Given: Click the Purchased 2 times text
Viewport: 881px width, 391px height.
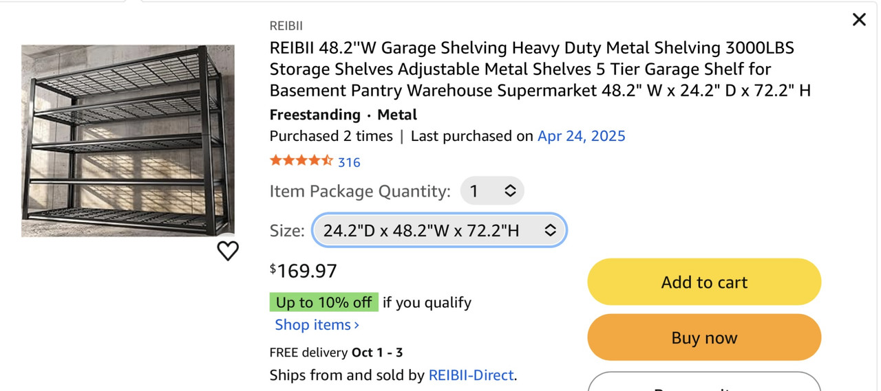Looking at the screenshot, I should (331, 136).
